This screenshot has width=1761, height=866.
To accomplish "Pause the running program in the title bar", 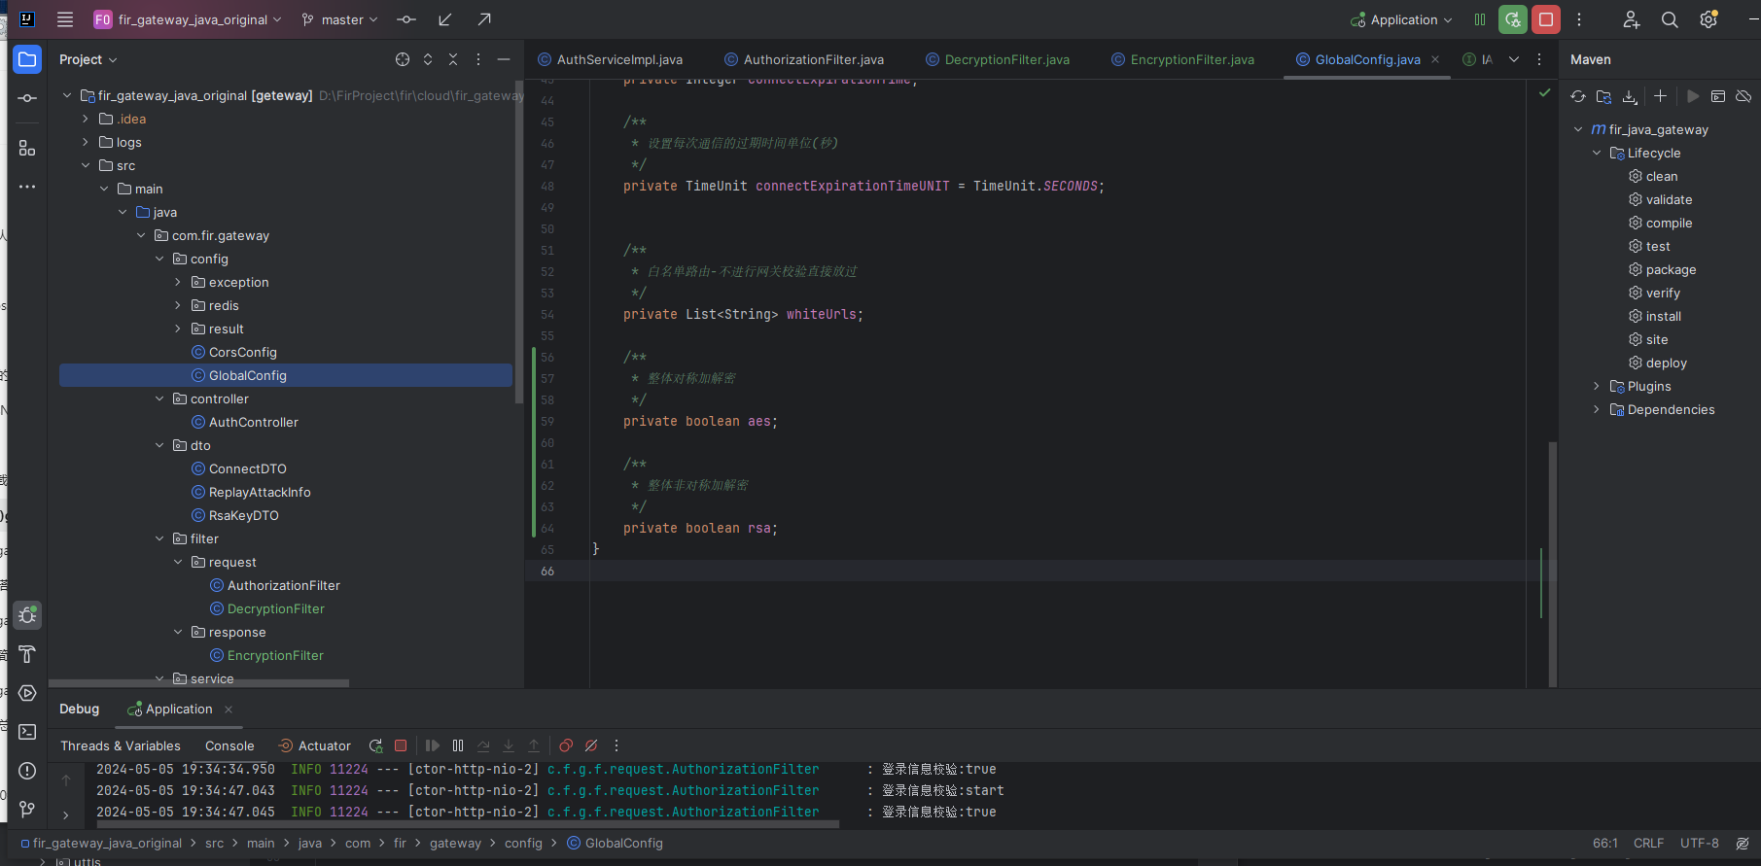I will 1480,19.
